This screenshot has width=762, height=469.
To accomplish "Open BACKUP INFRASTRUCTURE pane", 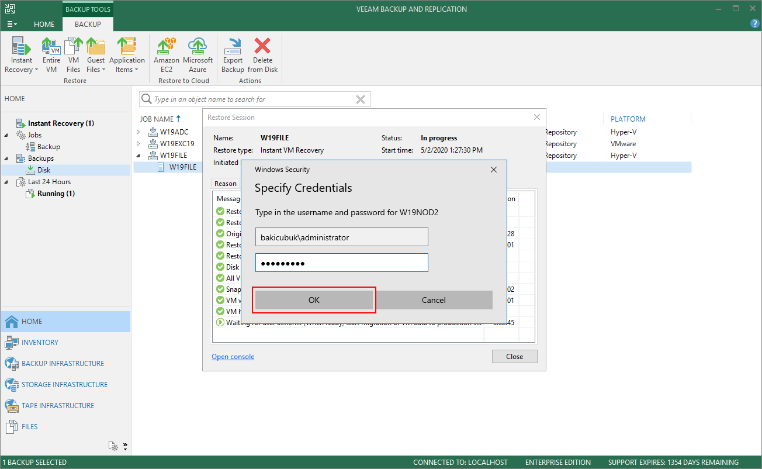I will tap(65, 364).
